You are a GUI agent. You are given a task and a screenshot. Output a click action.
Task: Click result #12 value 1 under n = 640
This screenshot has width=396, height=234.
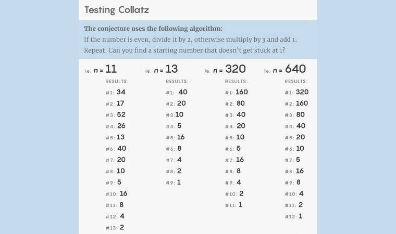tap(301, 216)
